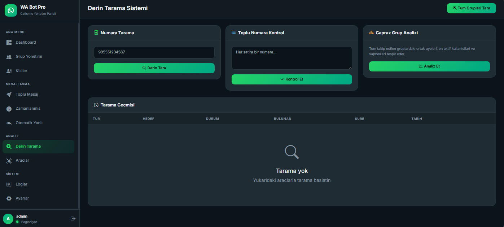Click the Toplu Mesaj paper plane icon

click(9, 95)
